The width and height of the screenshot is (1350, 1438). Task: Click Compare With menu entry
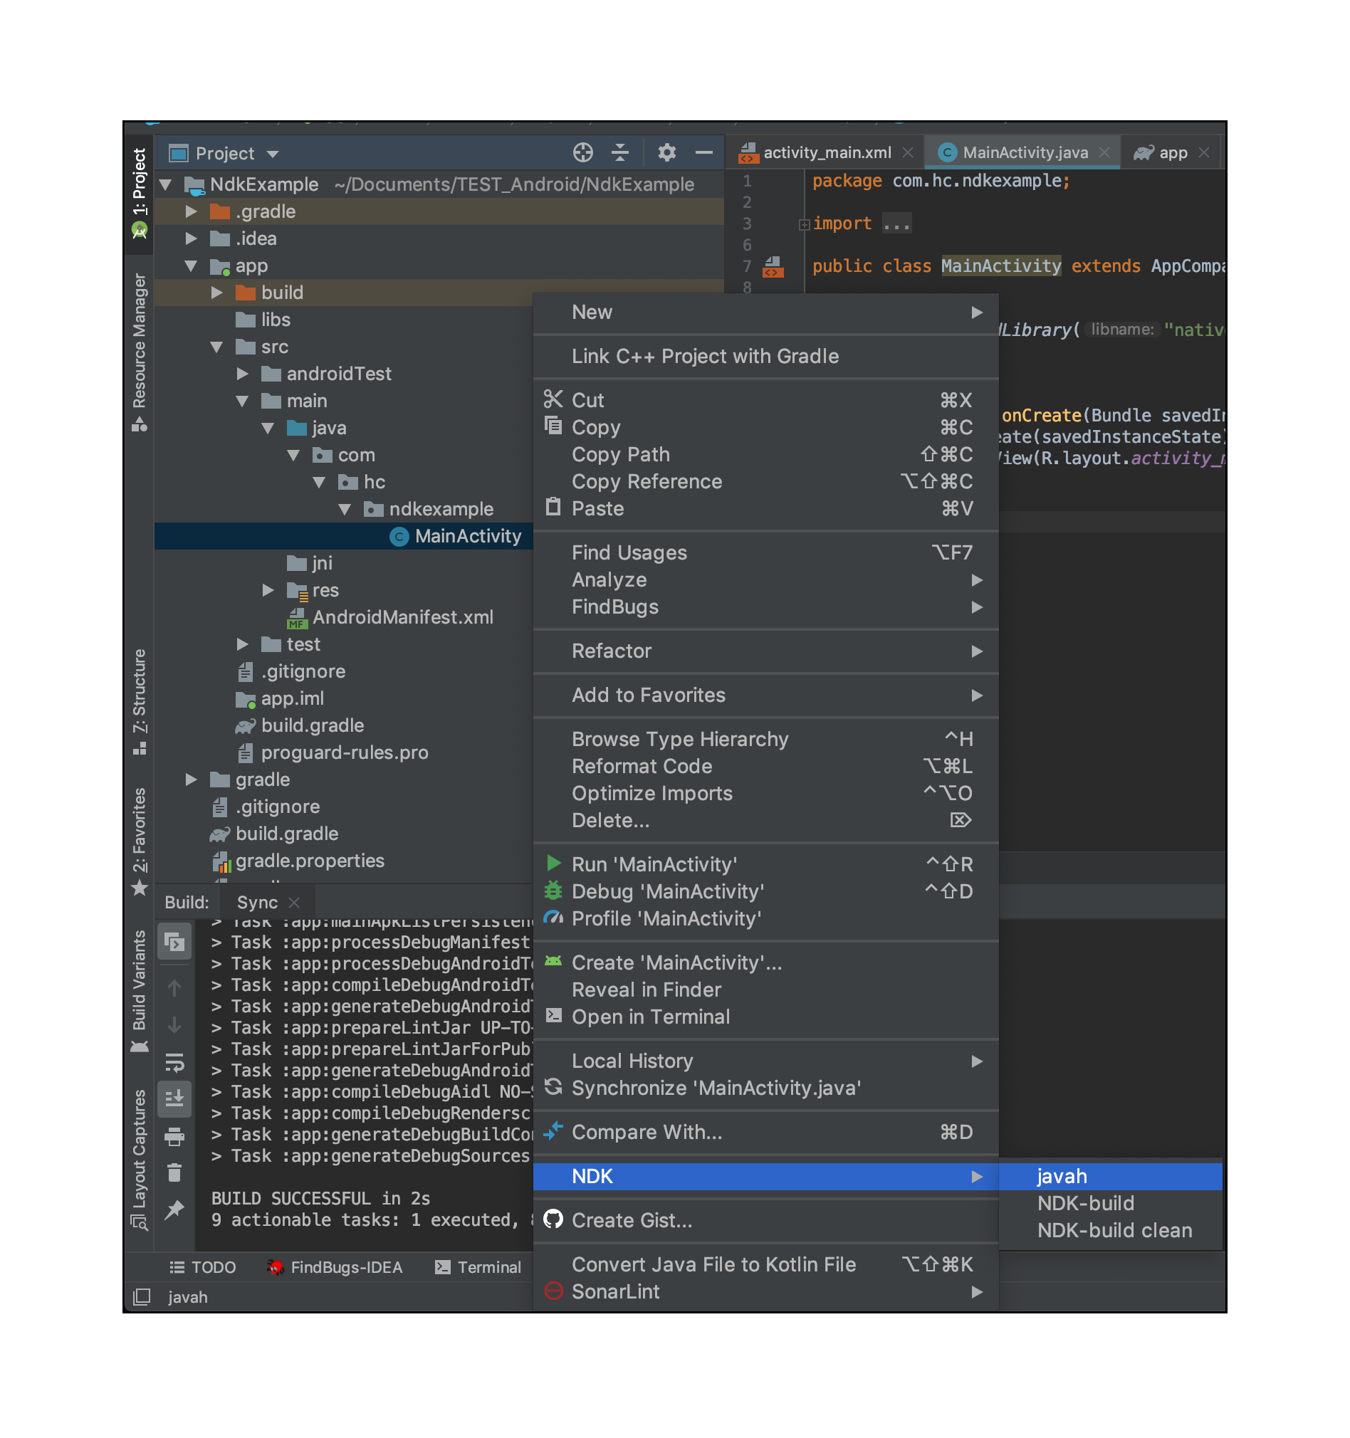[765, 1132]
